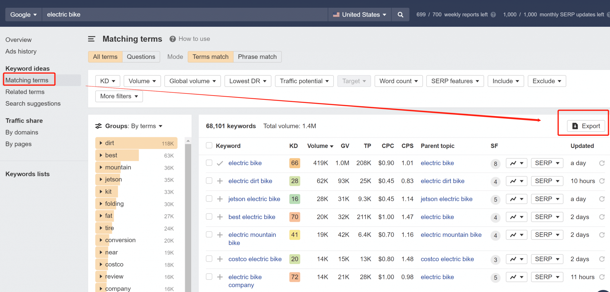Viewport: 610px width, 292px height.
Task: Select the electric mountain bike row checkbox
Action: point(209,235)
